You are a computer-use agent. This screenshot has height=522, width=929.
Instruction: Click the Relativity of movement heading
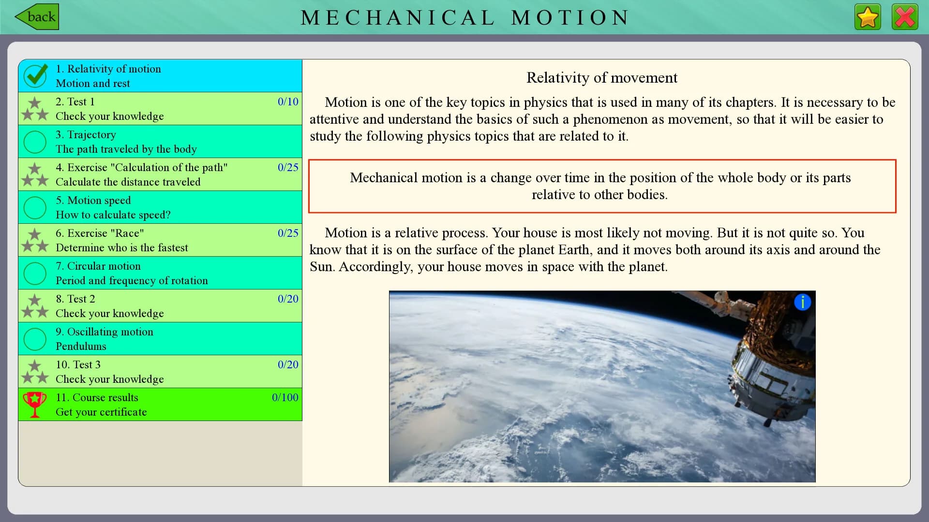(x=602, y=77)
